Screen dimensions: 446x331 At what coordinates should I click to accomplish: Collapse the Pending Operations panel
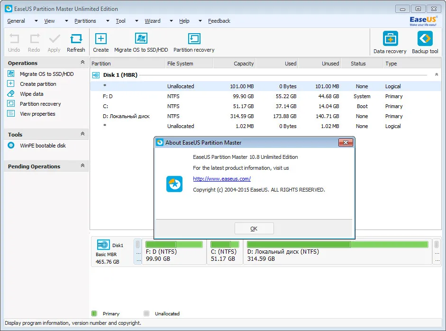pyautogui.click(x=82, y=165)
